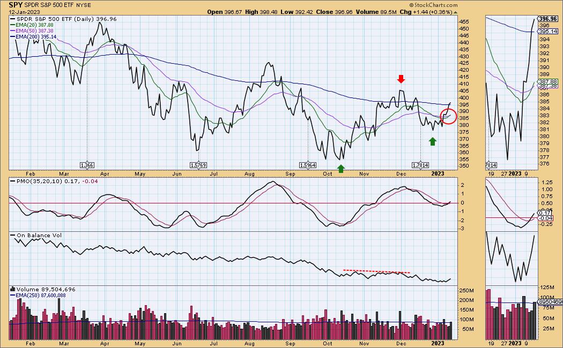
Task: Click the 25M tick on zoom volume axis
Action: (x=547, y=328)
